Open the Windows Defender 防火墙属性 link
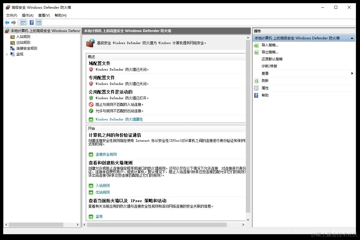Viewport: 360px width, 240px height. (119, 120)
